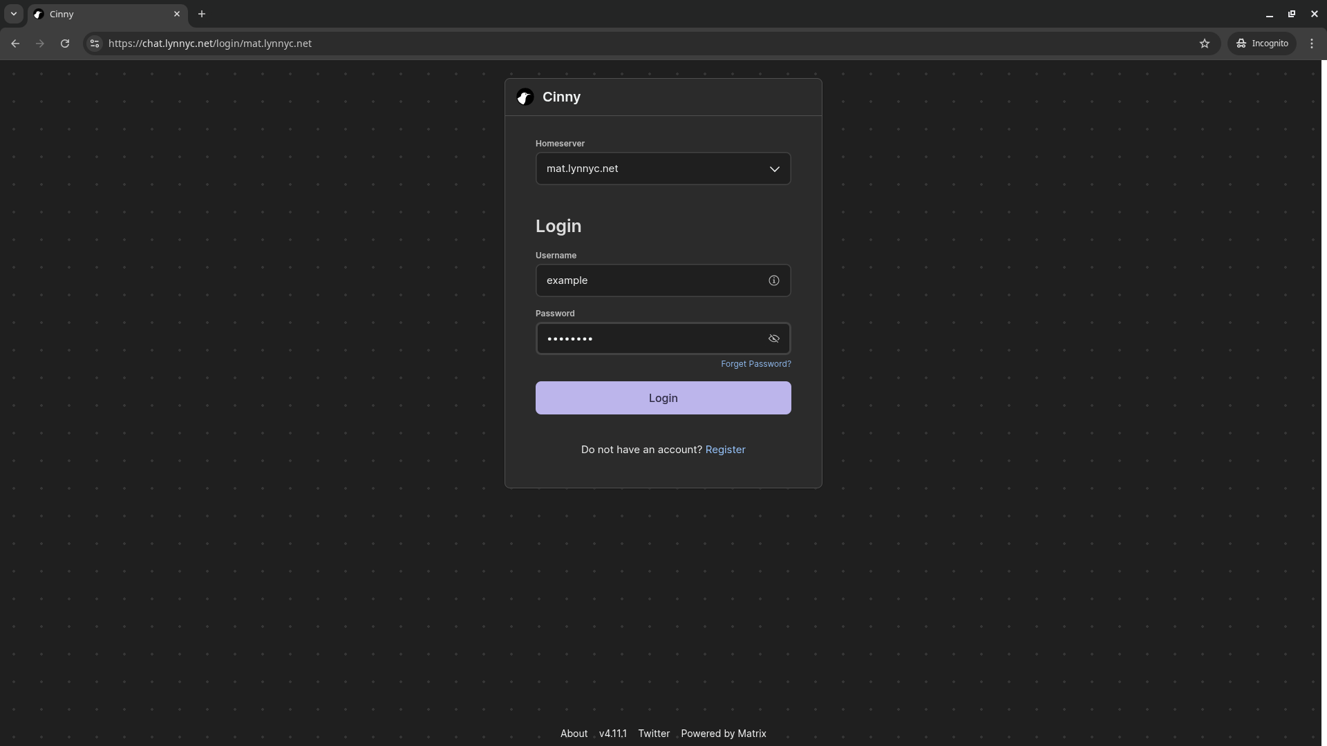Restore the browser window size

pos(1292,14)
